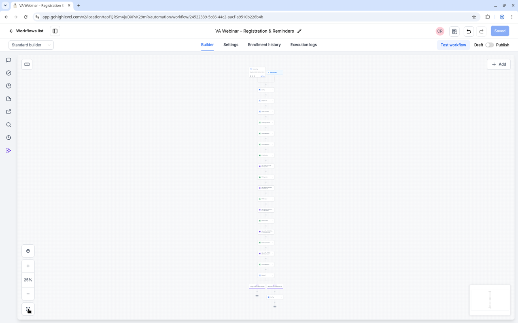Viewport: 518px width, 323px height.
Task: Open the checkmark circle sidebar icon
Action: click(8, 73)
